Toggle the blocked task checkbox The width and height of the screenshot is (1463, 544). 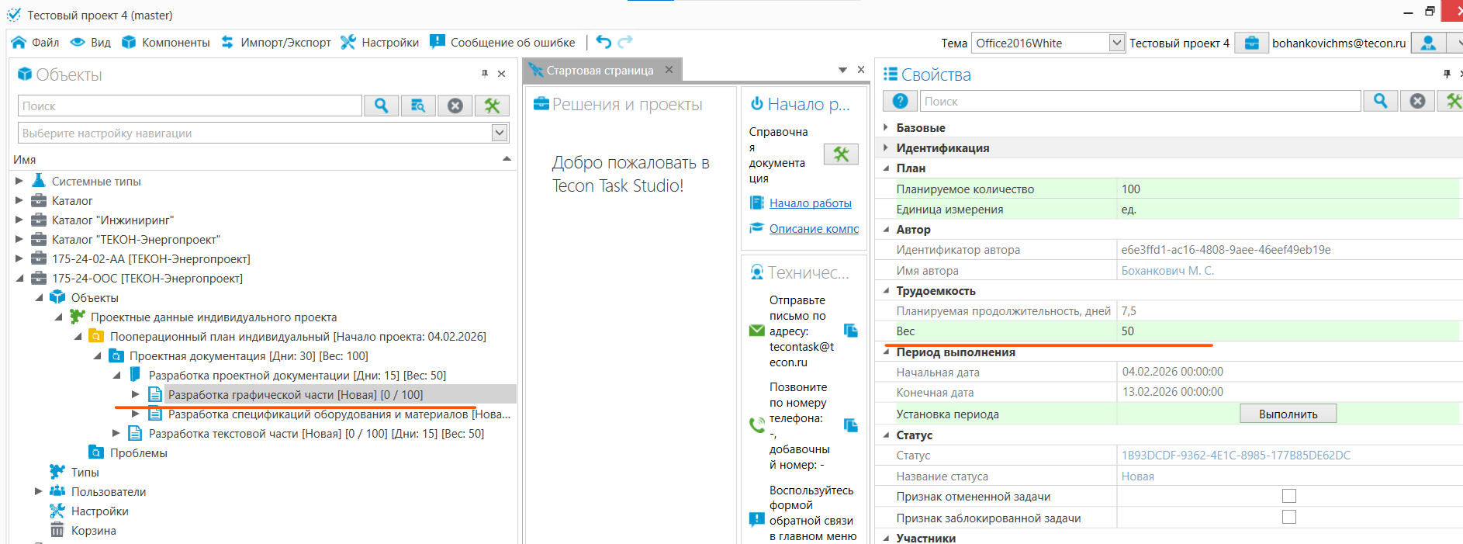coord(1289,517)
